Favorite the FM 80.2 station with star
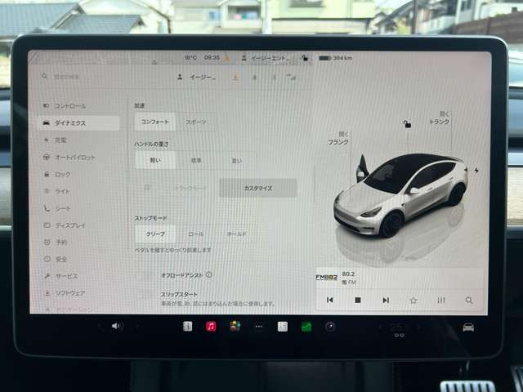523x392 pixels. [x=413, y=301]
